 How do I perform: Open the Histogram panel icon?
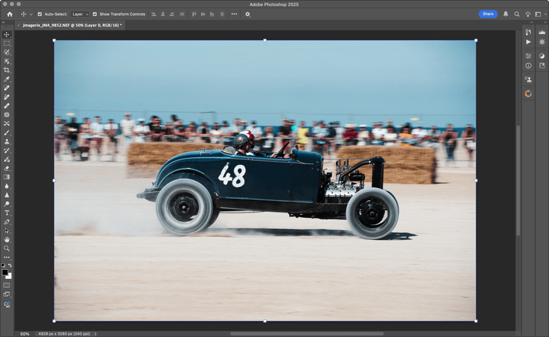(x=542, y=32)
